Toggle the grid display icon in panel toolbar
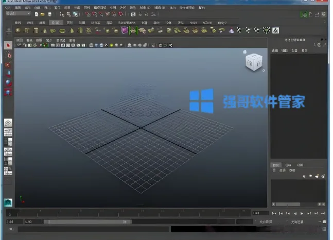The height and width of the screenshot is (240, 333). click(52, 45)
